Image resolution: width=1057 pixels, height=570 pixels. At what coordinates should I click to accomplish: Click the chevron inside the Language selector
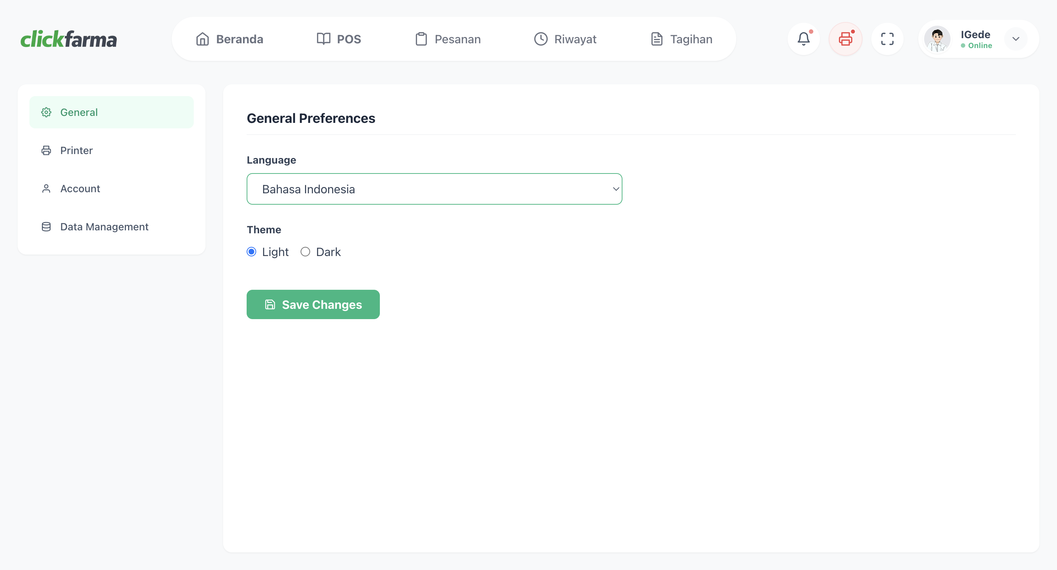tap(615, 189)
